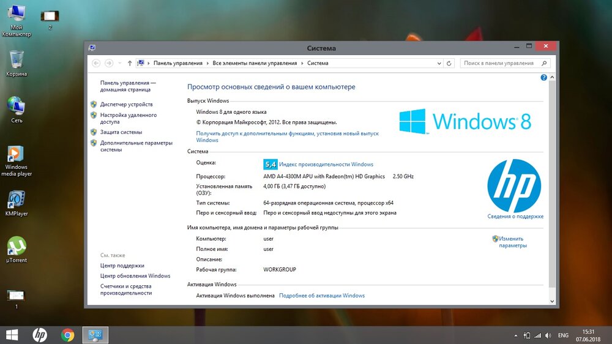The height and width of the screenshot is (344, 612).
Task: Go up one level arrow
Action: click(130, 63)
